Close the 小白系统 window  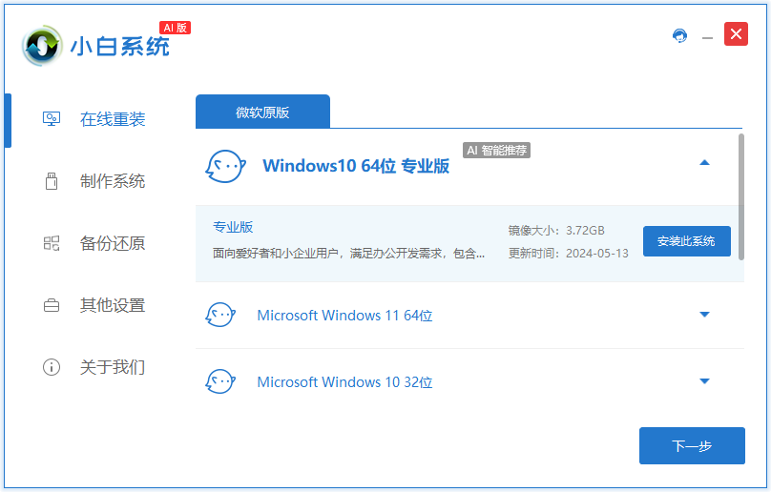point(736,34)
